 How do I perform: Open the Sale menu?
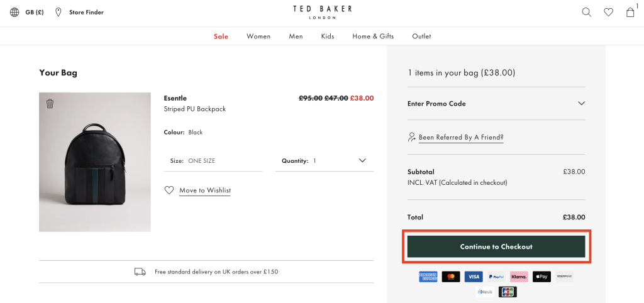(x=221, y=36)
